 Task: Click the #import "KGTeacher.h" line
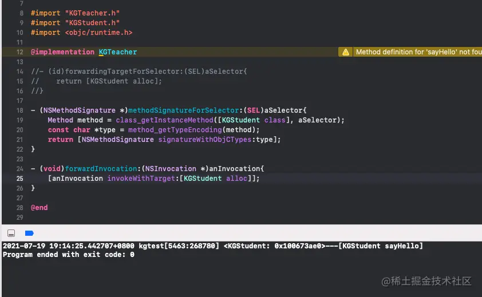75,13
